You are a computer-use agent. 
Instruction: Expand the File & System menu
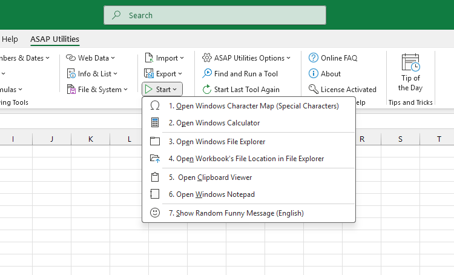click(97, 90)
